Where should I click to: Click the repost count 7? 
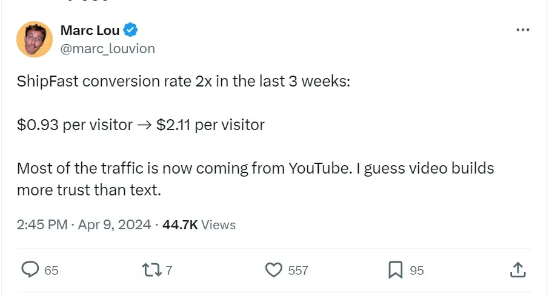(x=169, y=270)
